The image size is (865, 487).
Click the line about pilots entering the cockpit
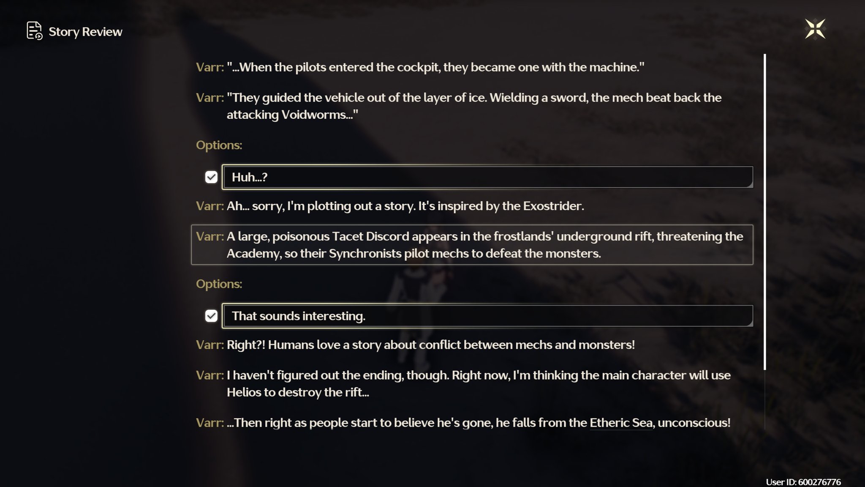[x=435, y=67]
